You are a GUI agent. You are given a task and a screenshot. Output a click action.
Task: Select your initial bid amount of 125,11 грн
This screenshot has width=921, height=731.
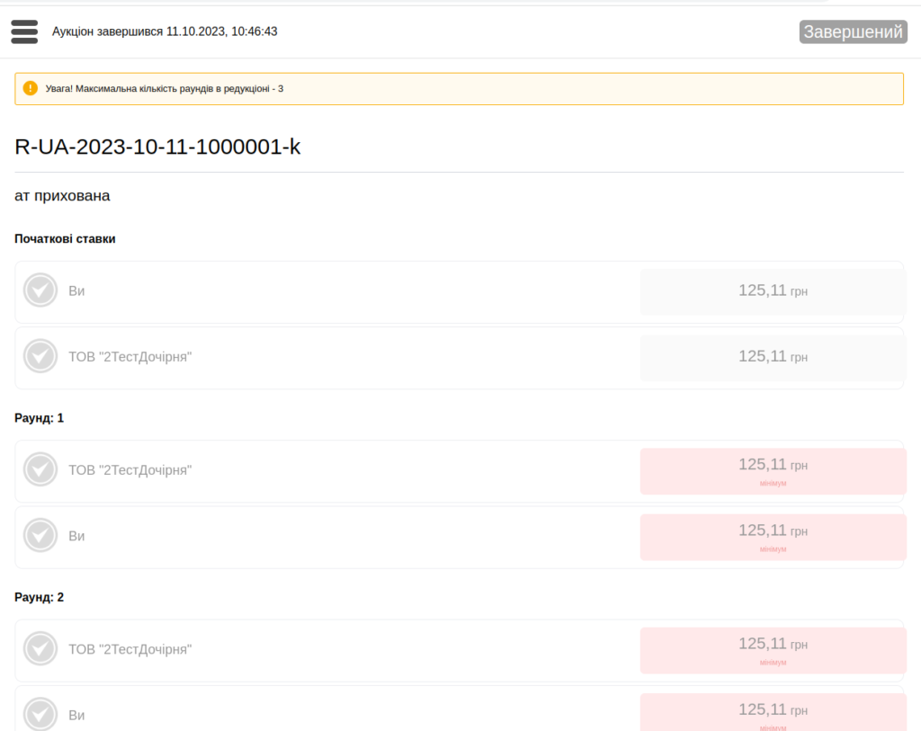coord(773,291)
